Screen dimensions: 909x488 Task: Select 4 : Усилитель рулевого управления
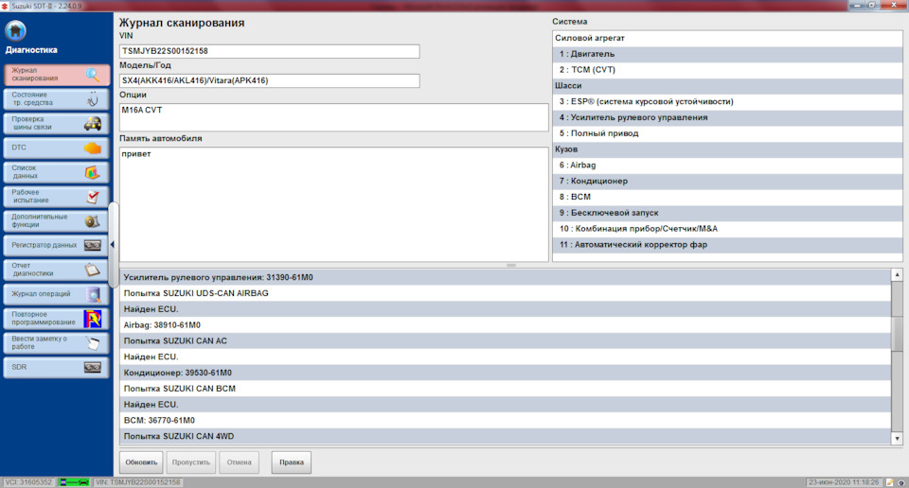(x=727, y=117)
